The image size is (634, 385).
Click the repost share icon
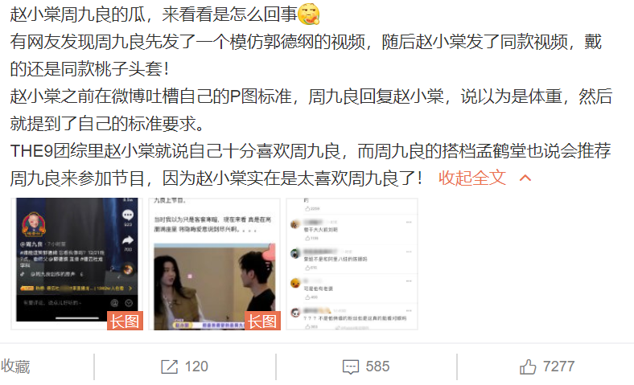(x=169, y=367)
